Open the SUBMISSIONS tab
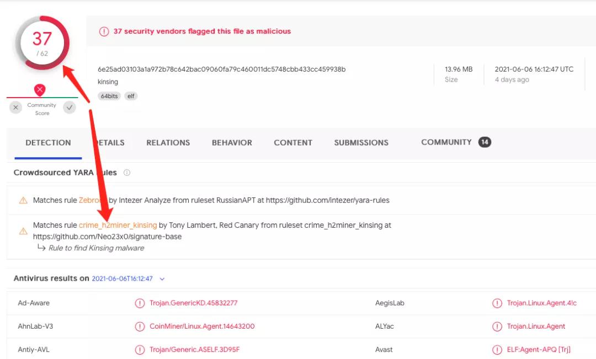 tap(361, 143)
